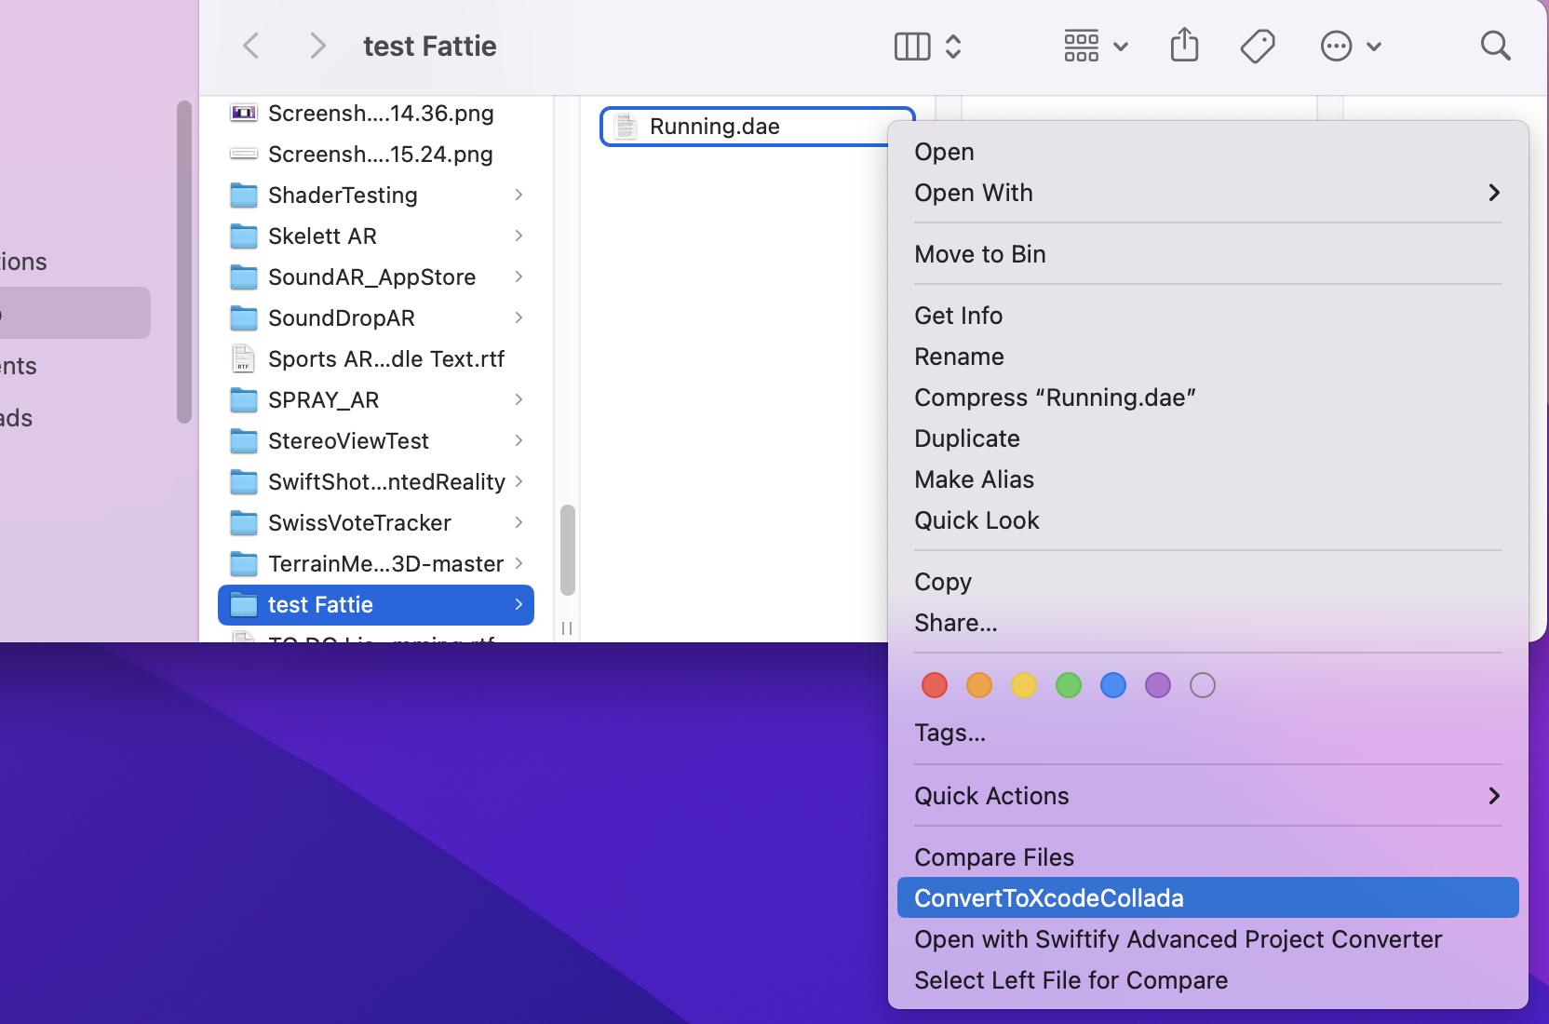The image size is (1549, 1024).
Task: Click the column resize handle
Action: (567, 628)
